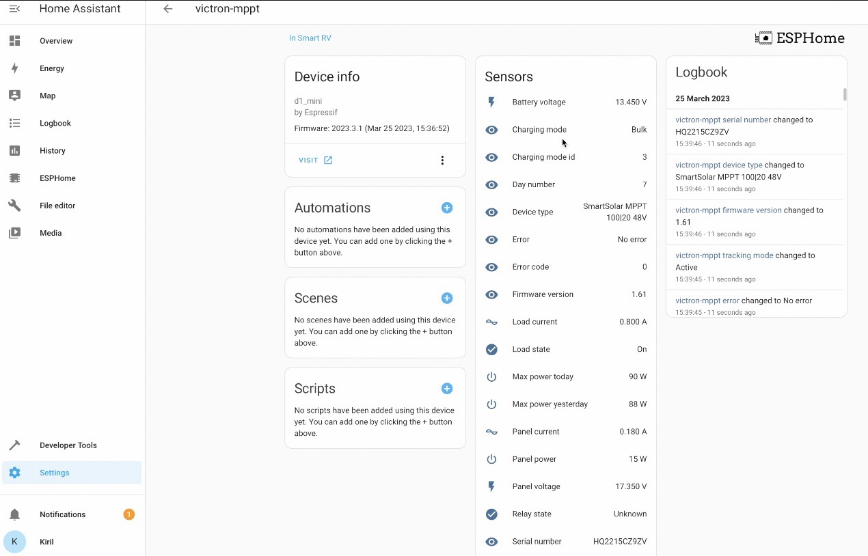The height and width of the screenshot is (556, 868).
Task: Follow the In Smart RV area link
Action: pos(310,38)
